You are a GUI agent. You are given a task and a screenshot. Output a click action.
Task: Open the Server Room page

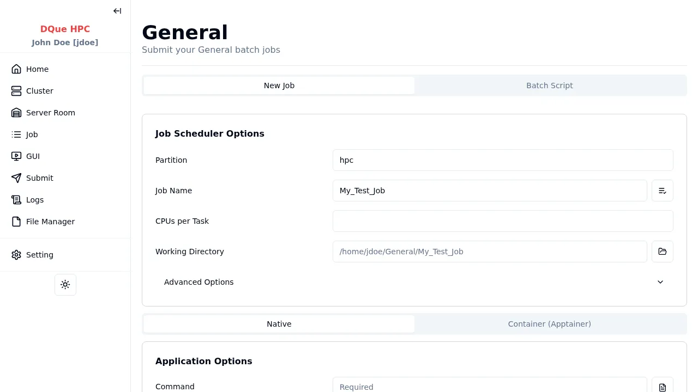click(50, 113)
